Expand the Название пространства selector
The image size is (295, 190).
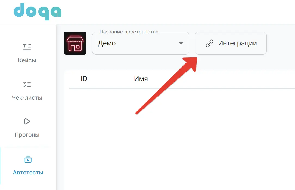pos(141,43)
